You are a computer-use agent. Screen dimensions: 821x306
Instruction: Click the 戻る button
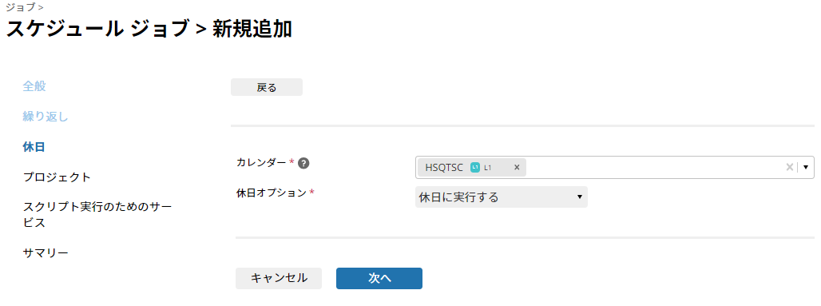click(267, 88)
